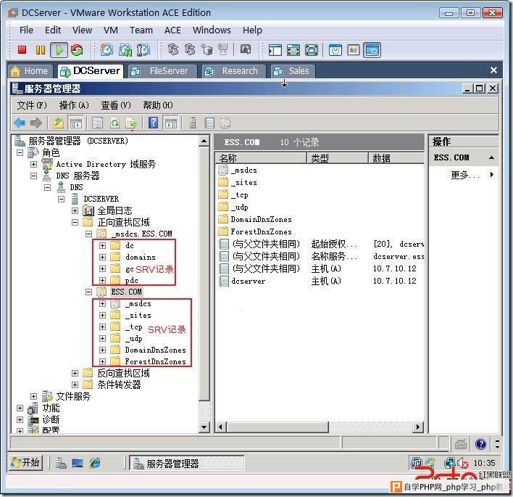Click the volume speaker tray icon
The height and width of the screenshot is (497, 513).
(x=462, y=463)
